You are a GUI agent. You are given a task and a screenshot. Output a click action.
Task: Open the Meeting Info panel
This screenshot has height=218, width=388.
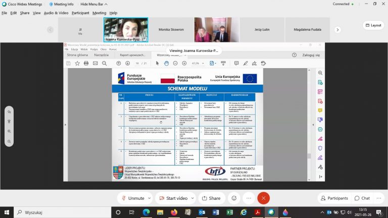click(61, 4)
